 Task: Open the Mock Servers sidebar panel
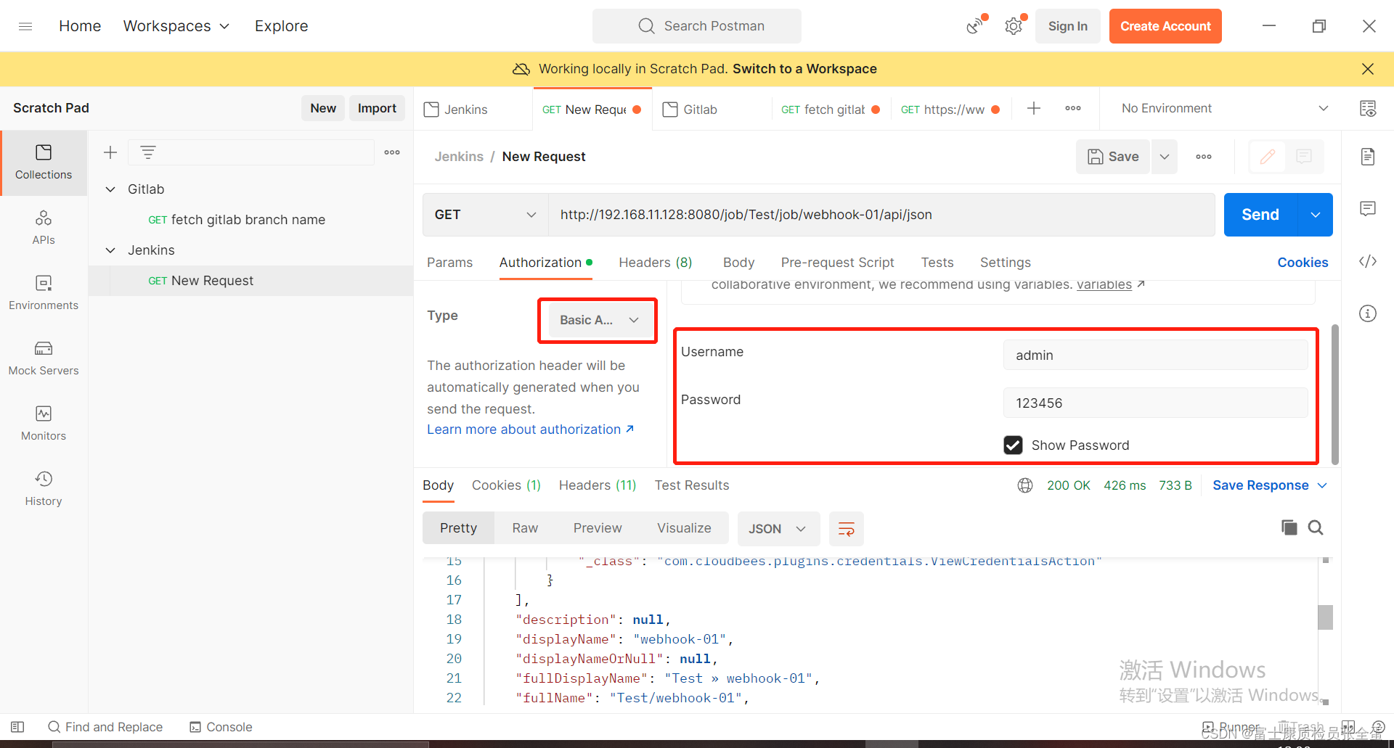point(44,358)
